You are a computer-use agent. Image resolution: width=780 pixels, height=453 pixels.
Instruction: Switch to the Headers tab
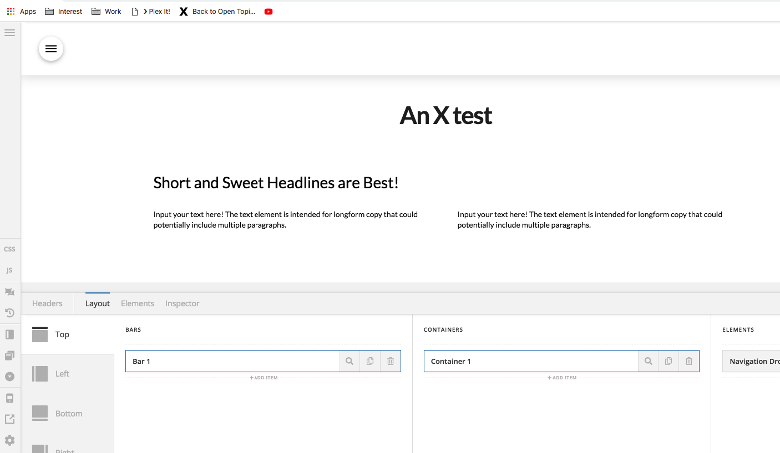click(47, 303)
